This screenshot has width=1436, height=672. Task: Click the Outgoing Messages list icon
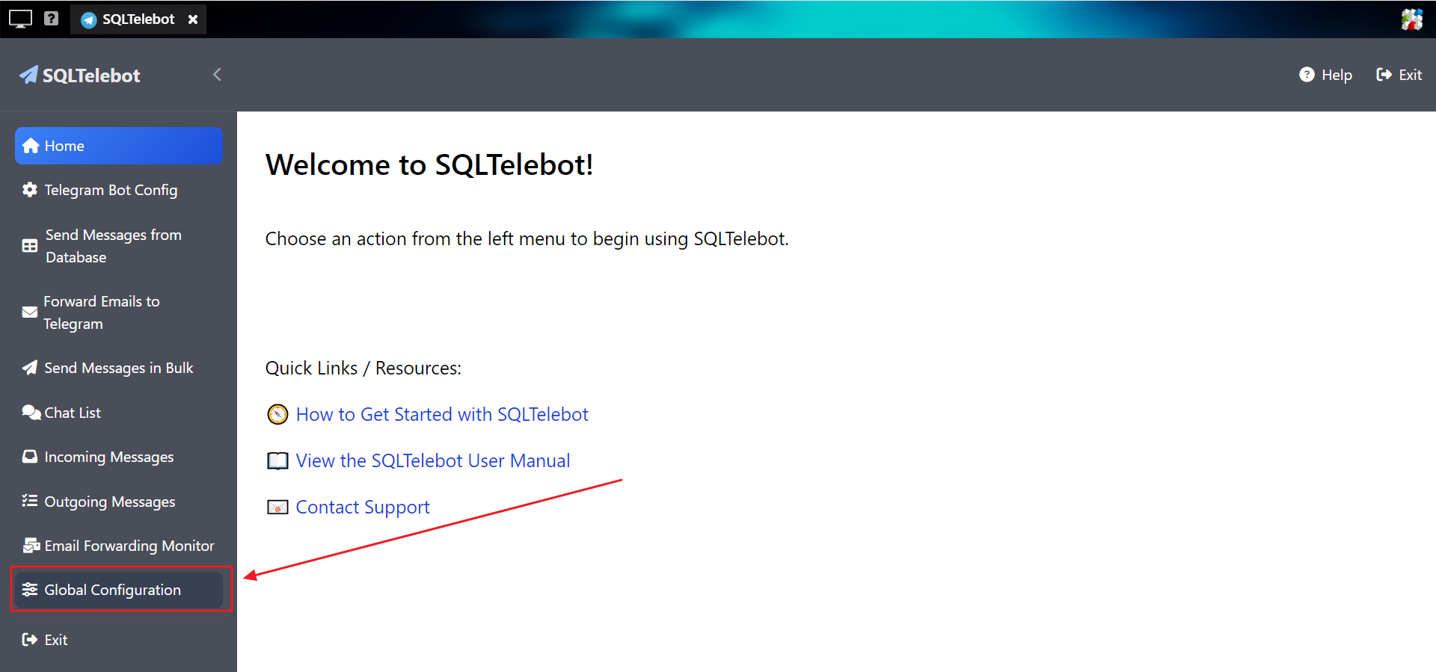pyautogui.click(x=30, y=501)
